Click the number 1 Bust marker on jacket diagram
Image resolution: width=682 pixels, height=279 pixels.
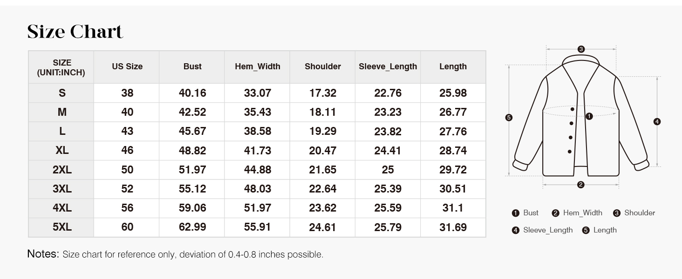coord(589,116)
